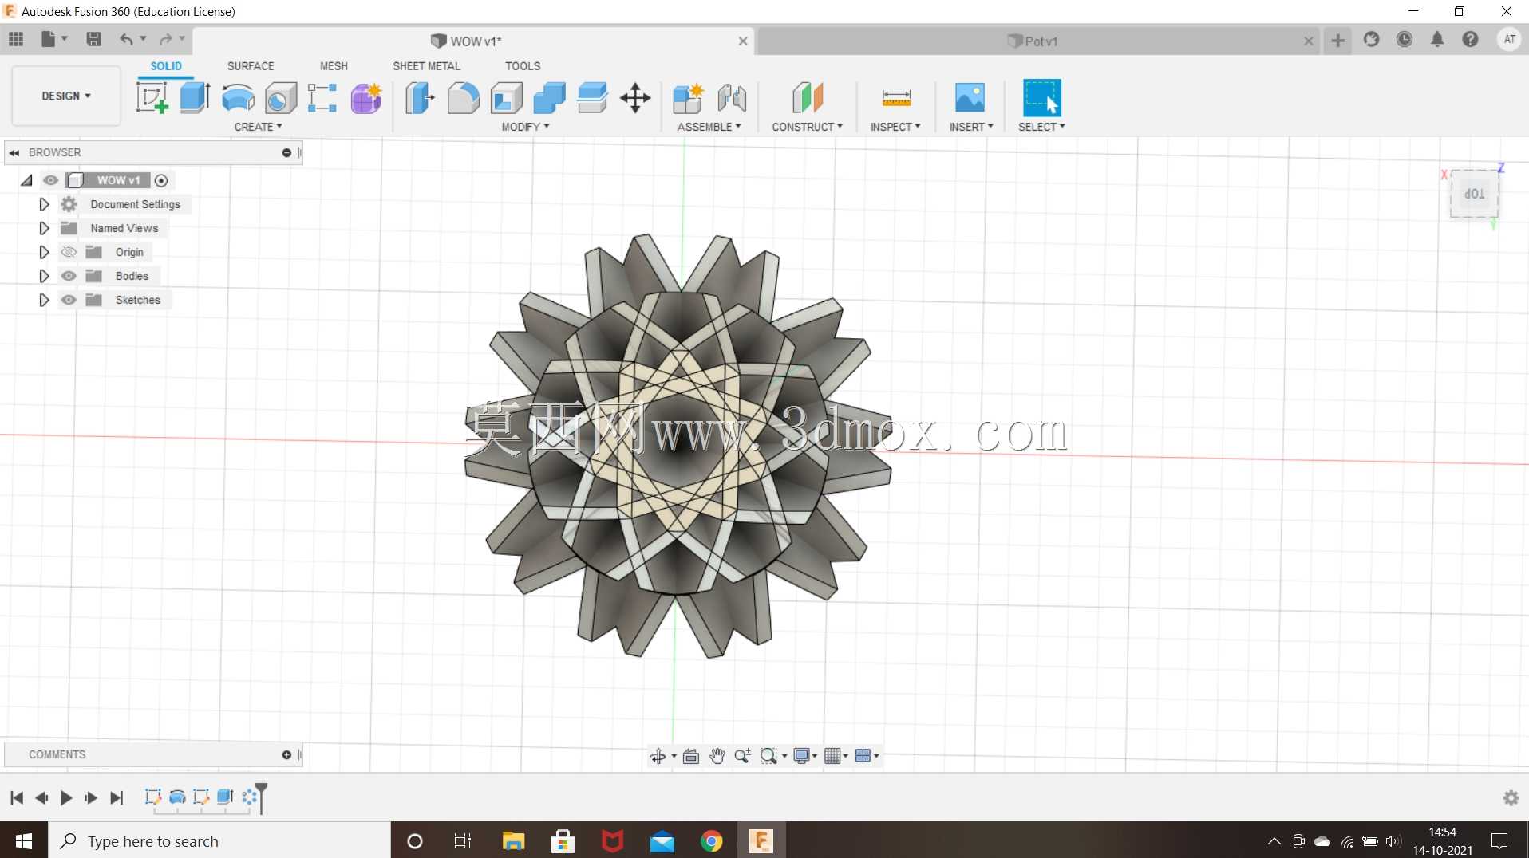Undo the last action
Viewport: 1529px width, 858px height.
[x=126, y=39]
